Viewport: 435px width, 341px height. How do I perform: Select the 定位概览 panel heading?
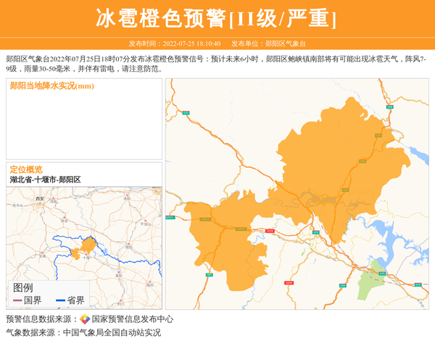point(26,169)
